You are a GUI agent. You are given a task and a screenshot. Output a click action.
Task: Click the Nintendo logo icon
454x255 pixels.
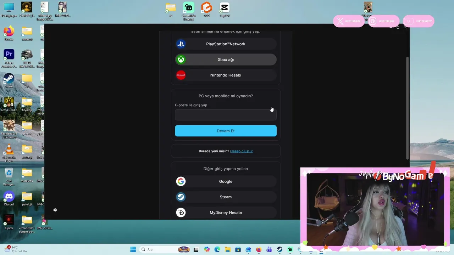(x=181, y=75)
